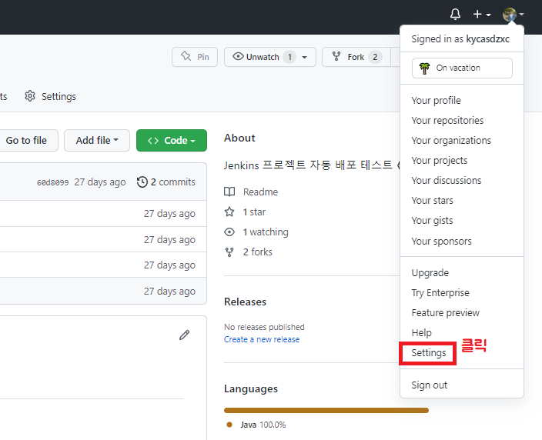The height and width of the screenshot is (440, 542).
Task: Open the Add file dropdown
Action: tap(97, 140)
